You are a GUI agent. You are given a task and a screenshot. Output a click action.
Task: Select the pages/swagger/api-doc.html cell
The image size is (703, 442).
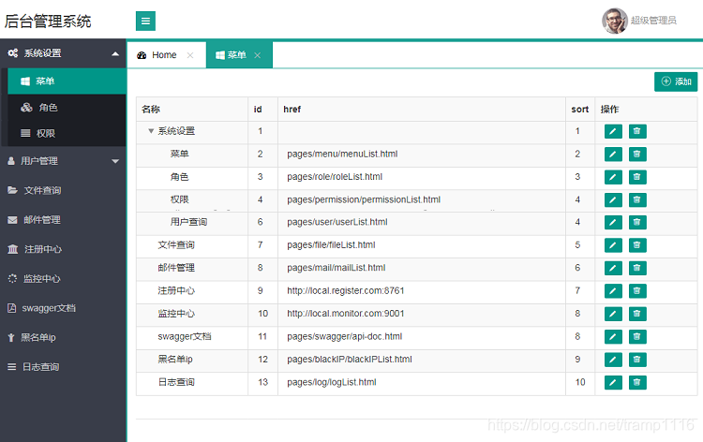coord(422,336)
